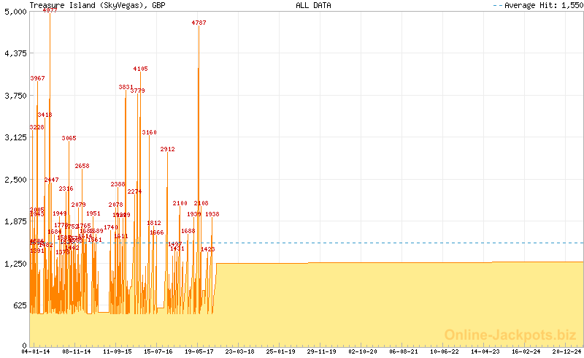Click the ALL DATA heading
Screen dimensions: 584x358
click(313, 5)
